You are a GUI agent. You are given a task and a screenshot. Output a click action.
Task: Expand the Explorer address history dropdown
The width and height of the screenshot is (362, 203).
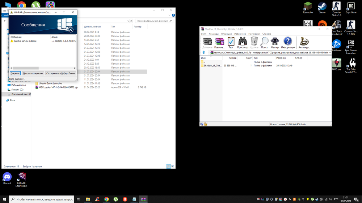click(128, 21)
